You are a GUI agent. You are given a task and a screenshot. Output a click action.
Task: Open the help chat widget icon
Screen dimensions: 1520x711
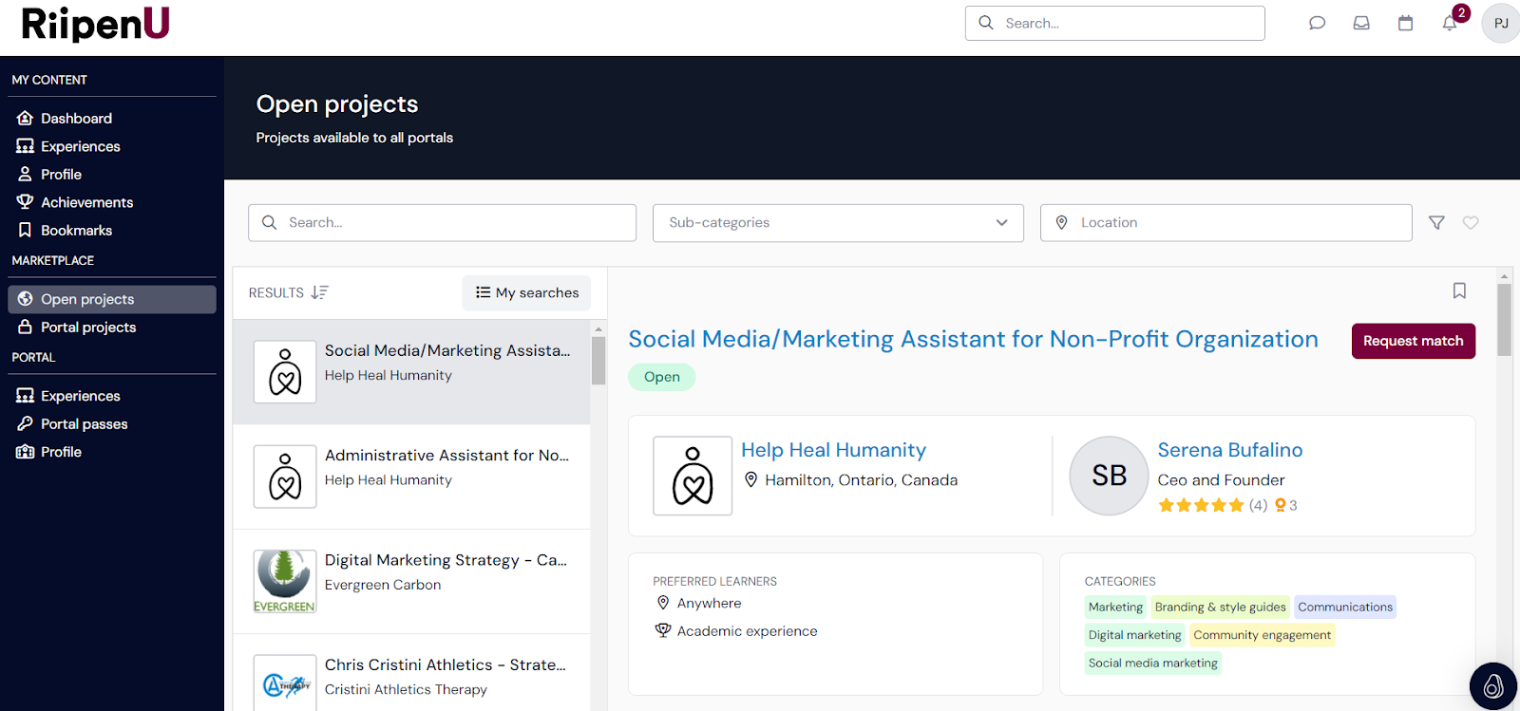click(x=1492, y=685)
